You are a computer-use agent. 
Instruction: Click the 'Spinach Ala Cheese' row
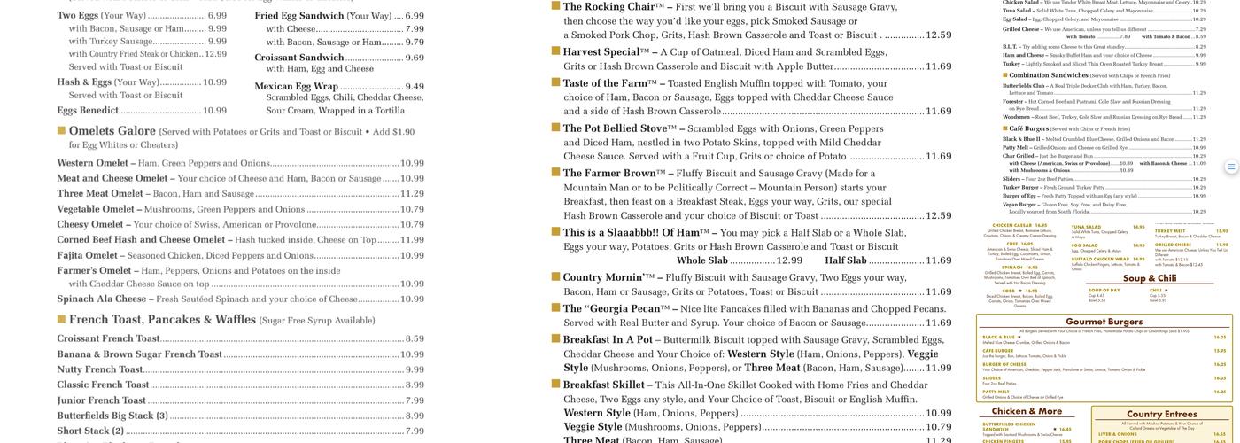click(x=241, y=299)
